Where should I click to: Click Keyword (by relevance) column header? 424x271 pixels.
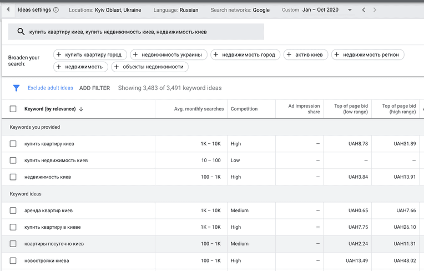point(50,109)
